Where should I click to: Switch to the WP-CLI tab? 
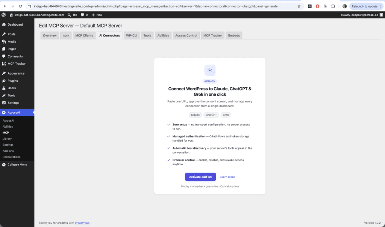[x=132, y=35]
